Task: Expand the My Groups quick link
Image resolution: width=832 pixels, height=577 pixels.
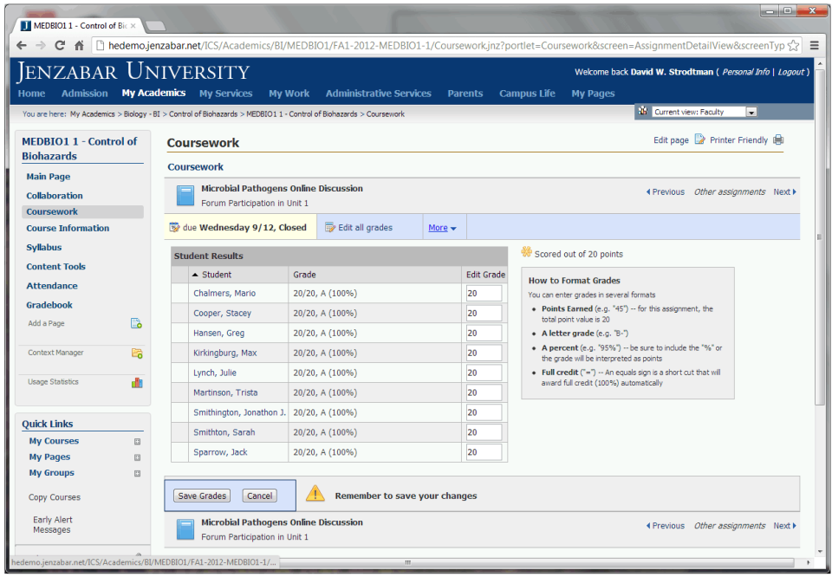Action: click(x=136, y=473)
